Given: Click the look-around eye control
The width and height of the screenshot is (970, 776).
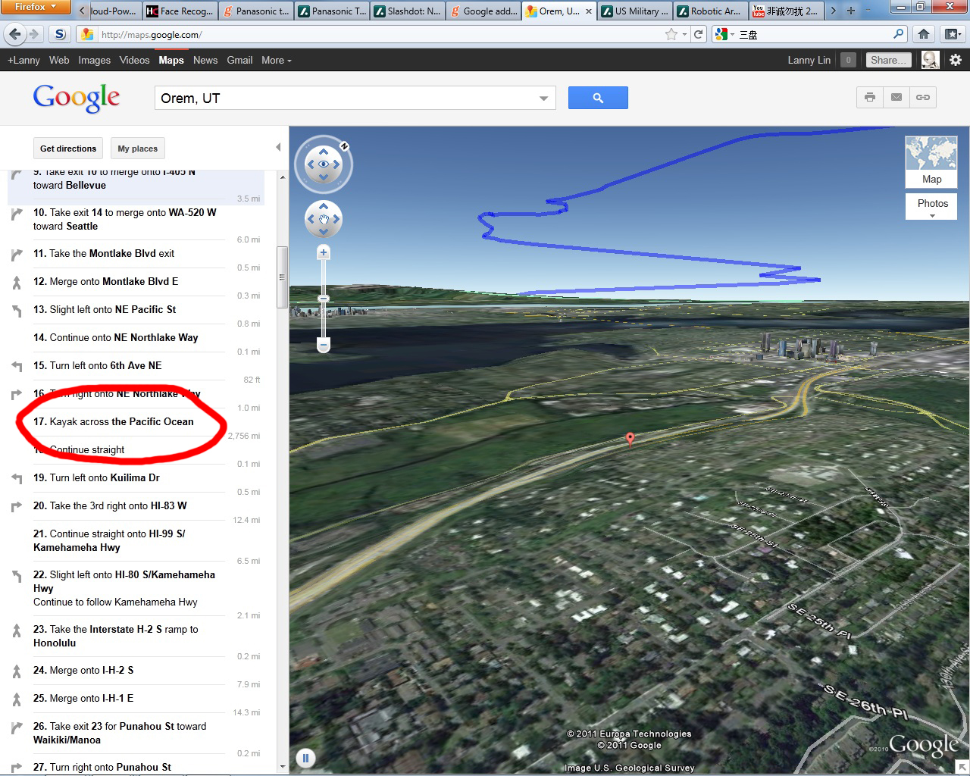Looking at the screenshot, I should (x=324, y=164).
